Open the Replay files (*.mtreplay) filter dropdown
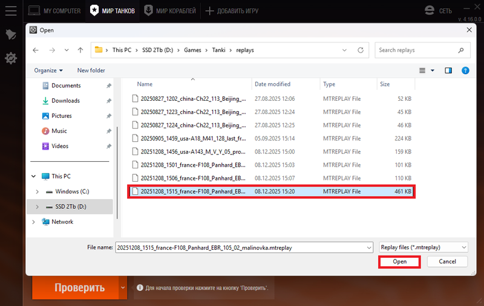Screen dimensions: 484x306 (x=423, y=247)
